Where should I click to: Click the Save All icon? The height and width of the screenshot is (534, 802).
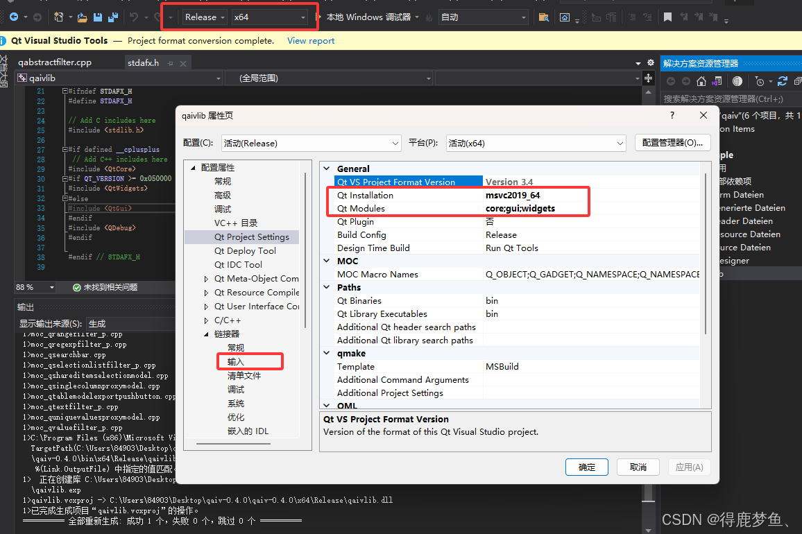(x=113, y=17)
